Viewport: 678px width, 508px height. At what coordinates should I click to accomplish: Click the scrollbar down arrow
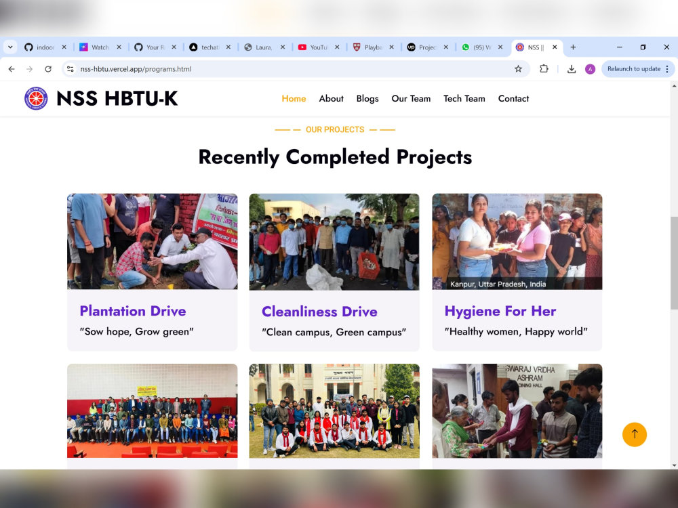point(674,466)
